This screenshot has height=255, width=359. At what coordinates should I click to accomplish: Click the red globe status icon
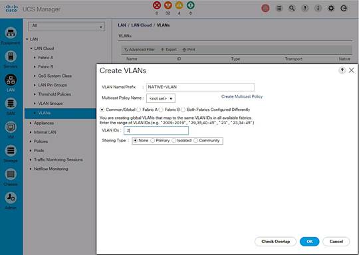click(265, 9)
